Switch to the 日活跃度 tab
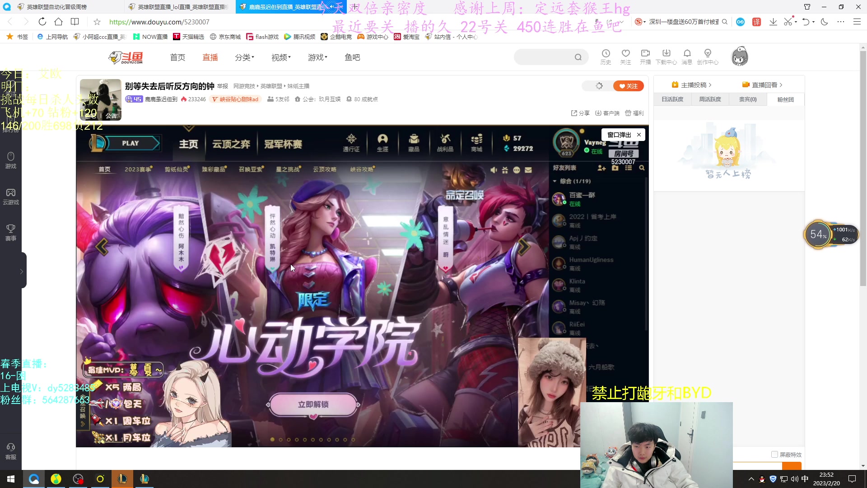The width and height of the screenshot is (867, 488). pos(672,99)
